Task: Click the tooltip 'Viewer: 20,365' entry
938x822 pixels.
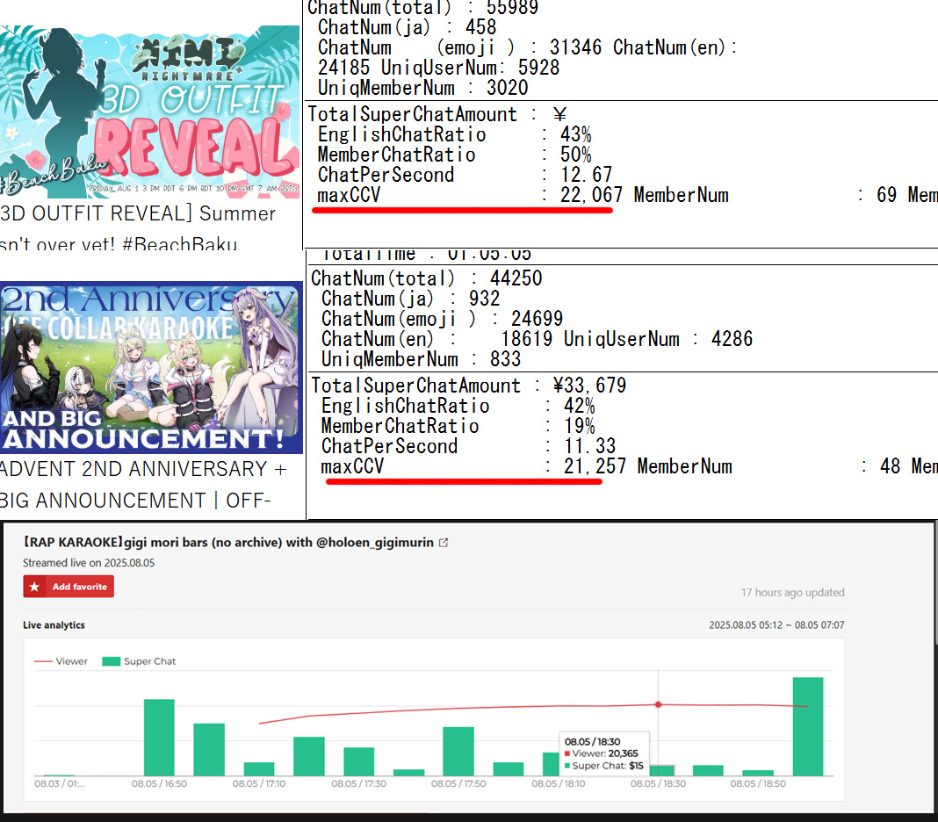Action: [x=602, y=753]
